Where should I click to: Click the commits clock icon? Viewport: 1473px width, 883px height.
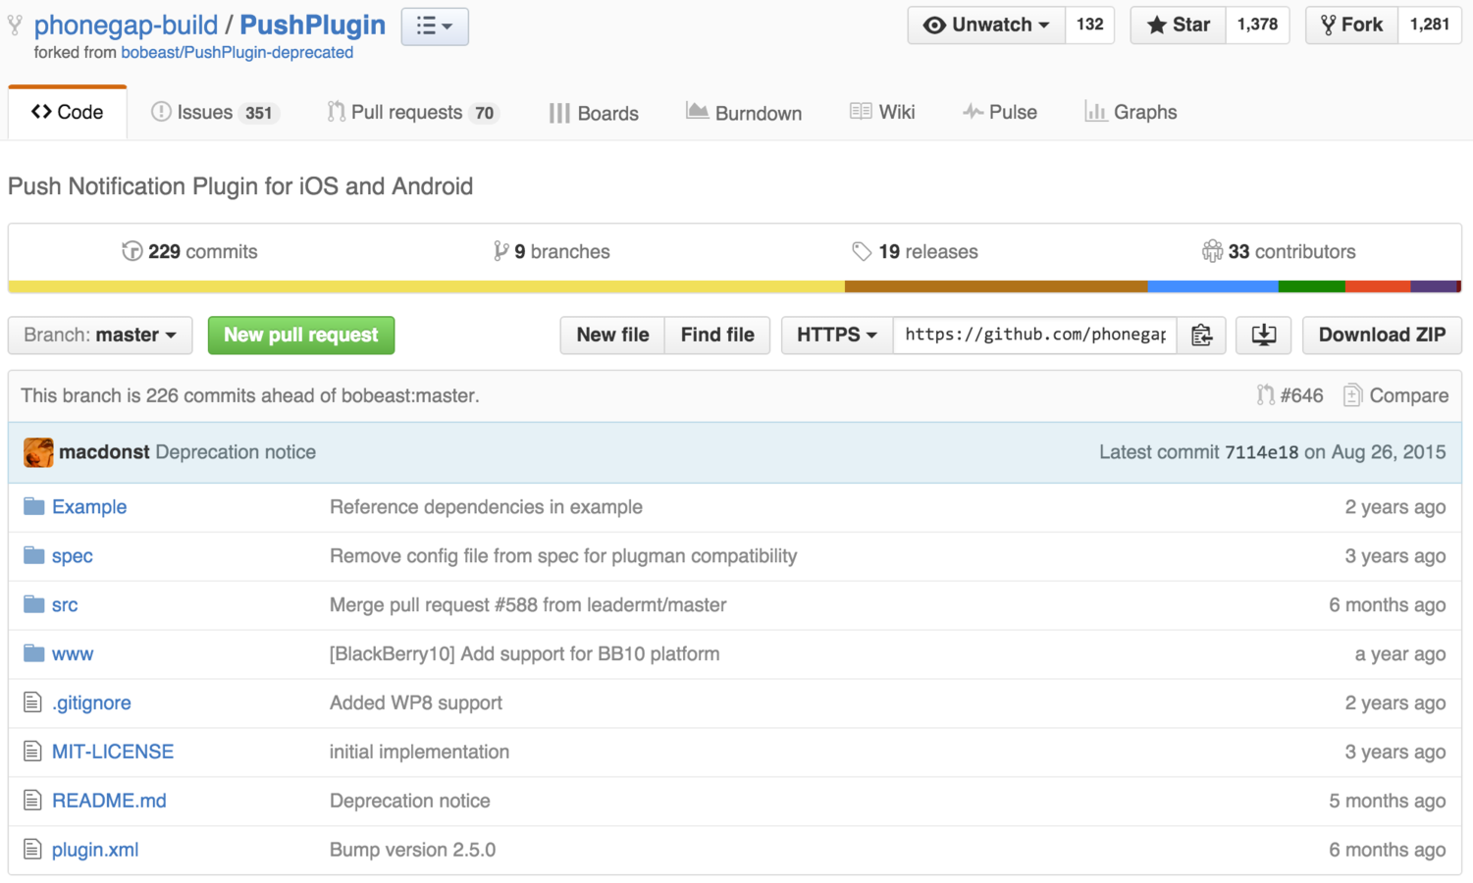132,251
